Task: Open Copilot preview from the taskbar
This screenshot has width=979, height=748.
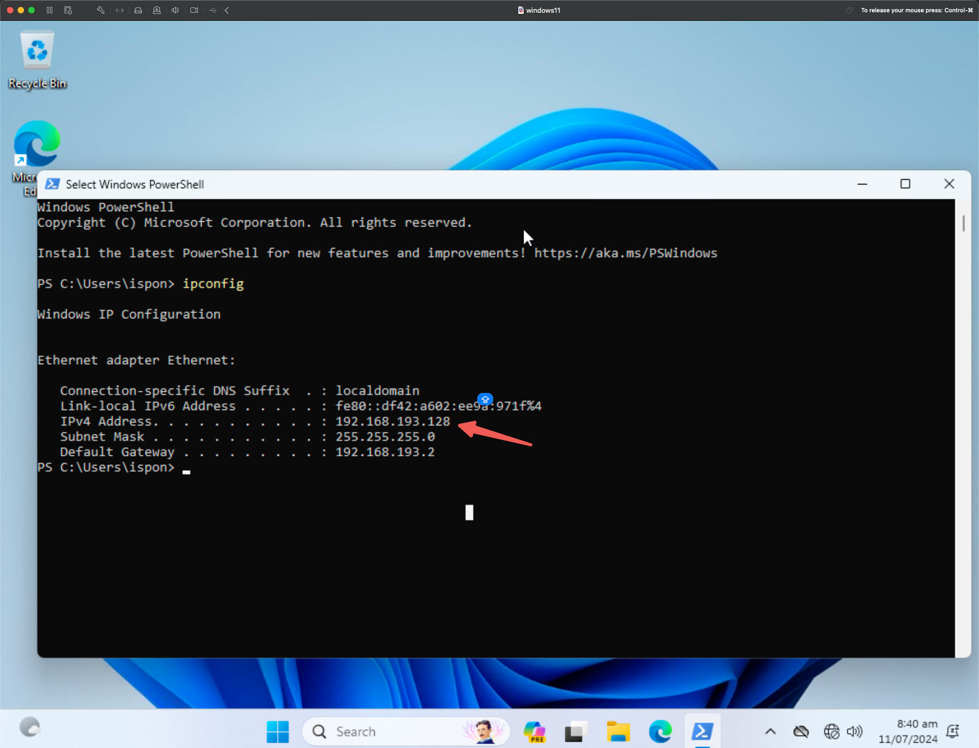Action: [535, 731]
